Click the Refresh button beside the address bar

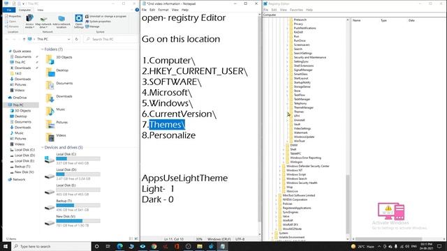(76, 39)
